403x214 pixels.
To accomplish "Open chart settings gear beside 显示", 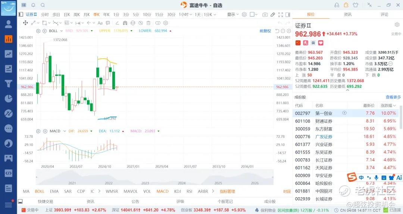I will click(x=244, y=15).
